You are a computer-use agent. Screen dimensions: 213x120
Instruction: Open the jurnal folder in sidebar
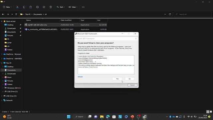click(x=9, y=43)
